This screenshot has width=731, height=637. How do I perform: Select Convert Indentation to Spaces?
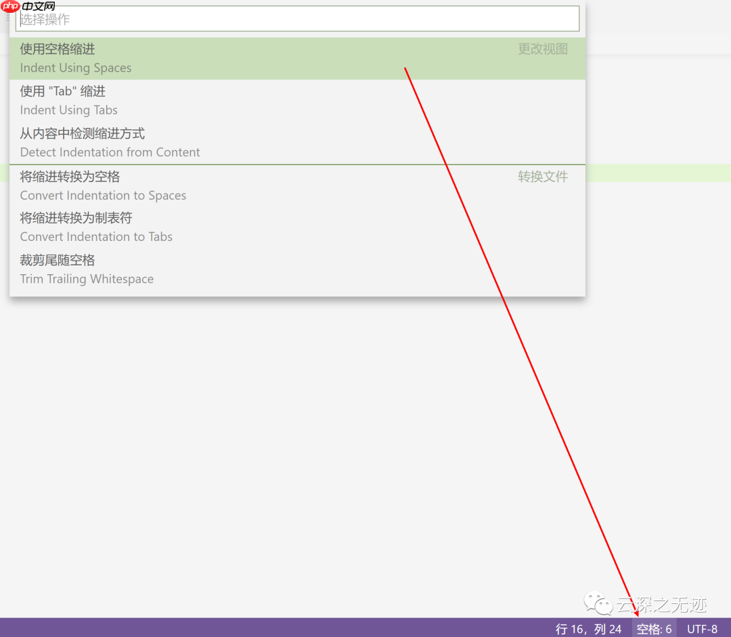[x=297, y=185]
